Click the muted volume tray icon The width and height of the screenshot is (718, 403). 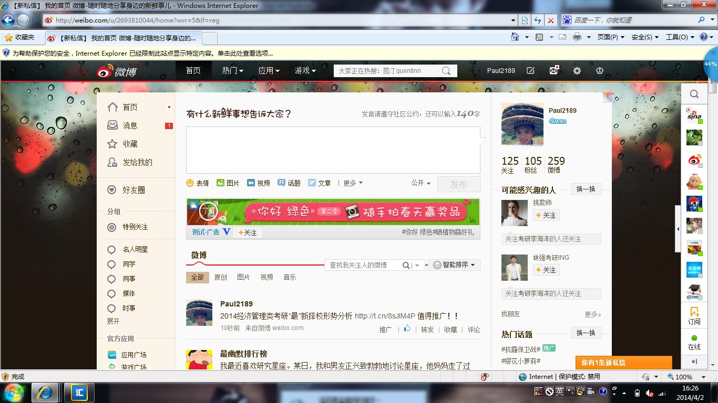[x=650, y=393]
